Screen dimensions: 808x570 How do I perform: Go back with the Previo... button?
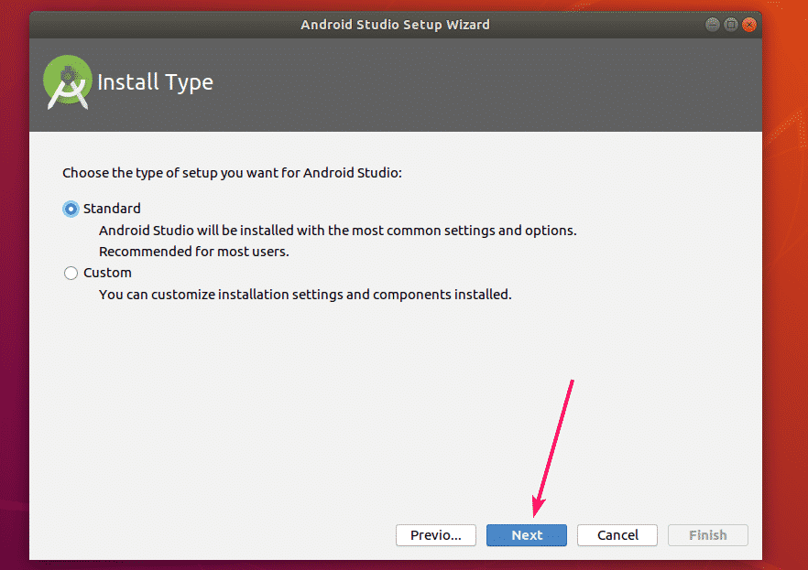point(436,535)
